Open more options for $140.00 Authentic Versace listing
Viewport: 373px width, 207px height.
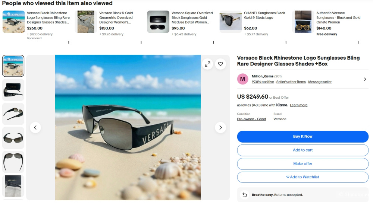(358, 42)
